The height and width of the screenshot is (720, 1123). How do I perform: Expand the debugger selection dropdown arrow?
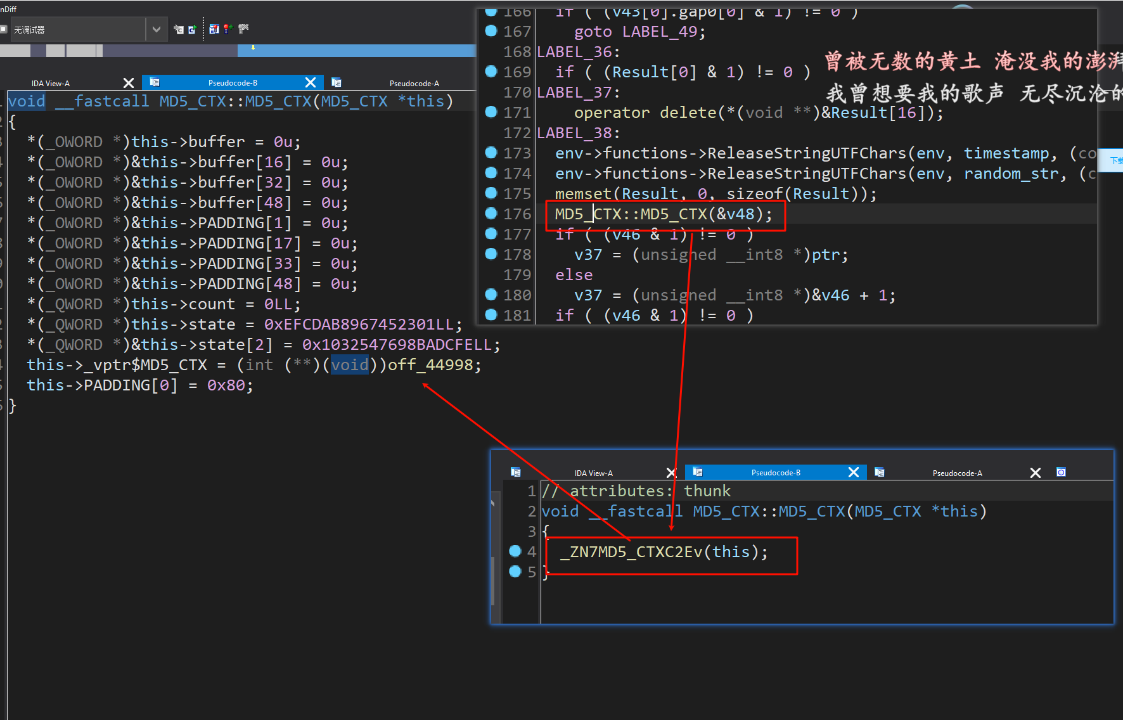156,29
